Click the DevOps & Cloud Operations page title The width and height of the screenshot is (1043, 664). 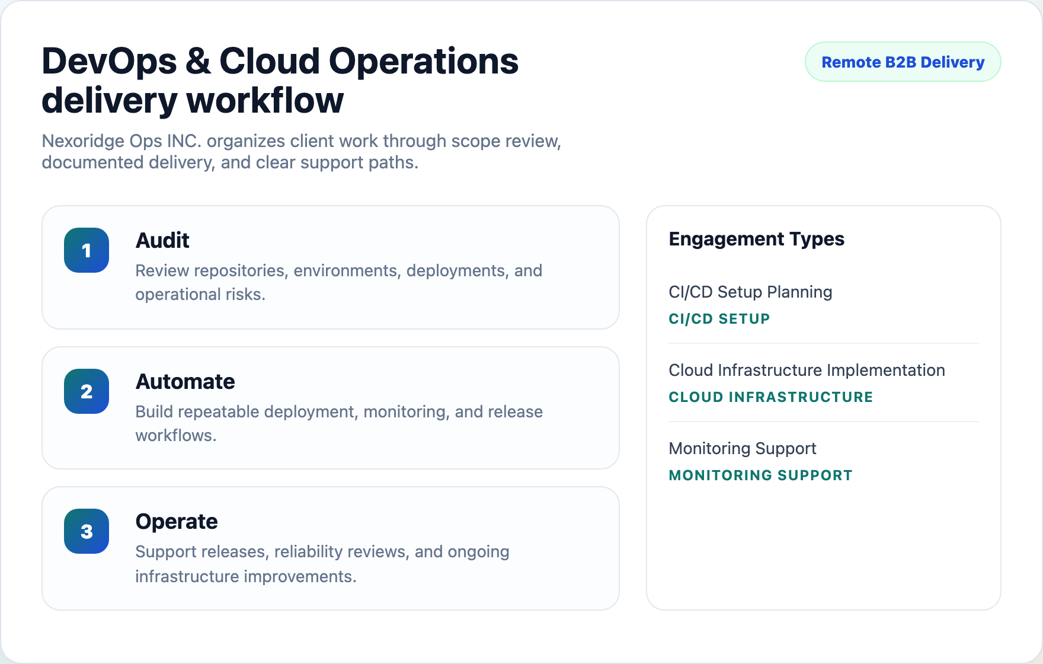tap(280, 81)
